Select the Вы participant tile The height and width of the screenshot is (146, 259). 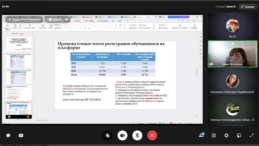(232, 26)
